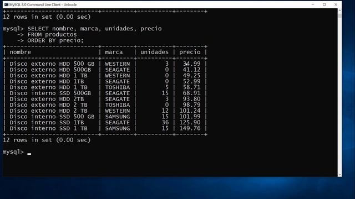This screenshot has width=355, height=199.
Task: Click 'Disco externo HDD 500GB' product name
Action: click(50, 70)
